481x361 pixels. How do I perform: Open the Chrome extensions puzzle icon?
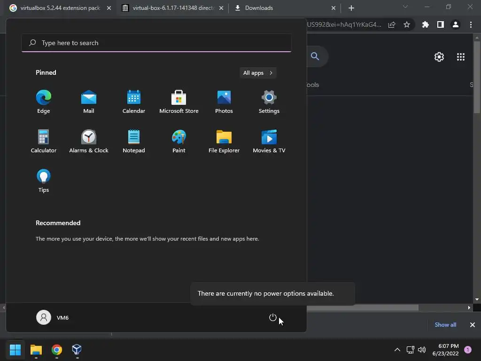[426, 24]
